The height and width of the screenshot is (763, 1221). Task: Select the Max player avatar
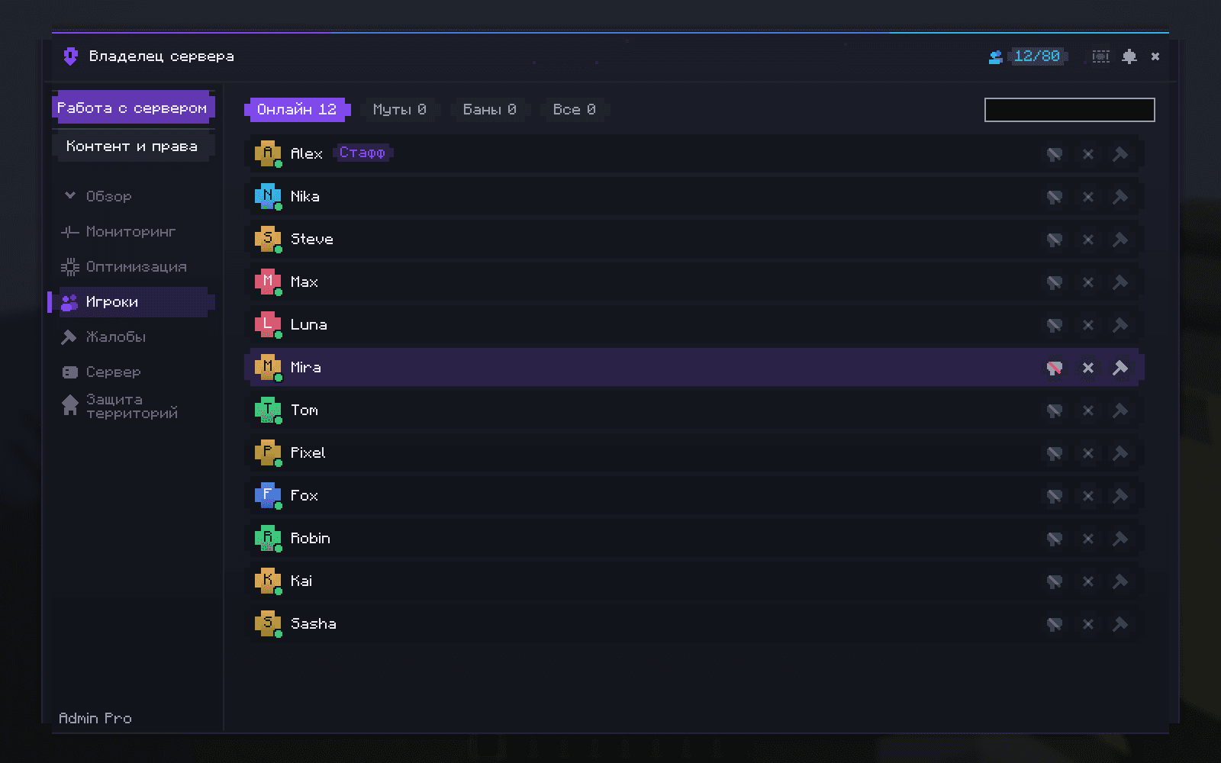click(x=267, y=282)
